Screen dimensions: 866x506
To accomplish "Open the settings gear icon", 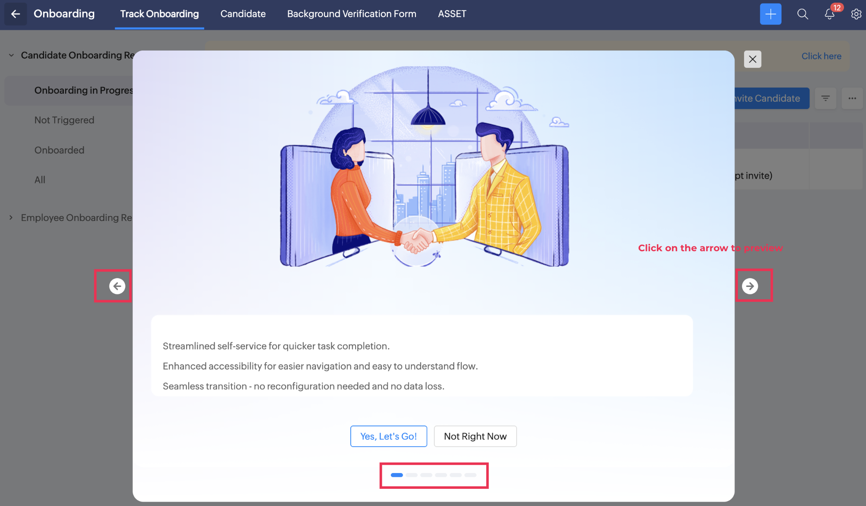I will (x=856, y=14).
